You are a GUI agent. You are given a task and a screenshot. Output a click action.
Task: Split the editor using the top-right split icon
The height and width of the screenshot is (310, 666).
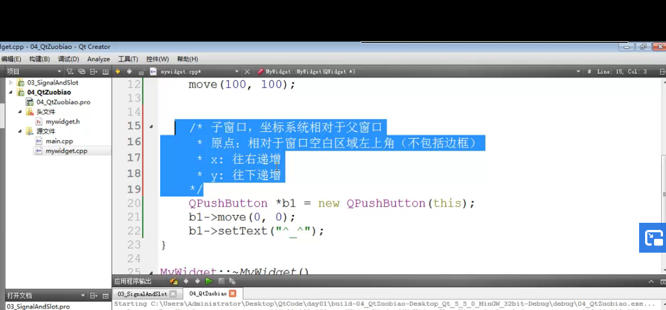point(662,72)
